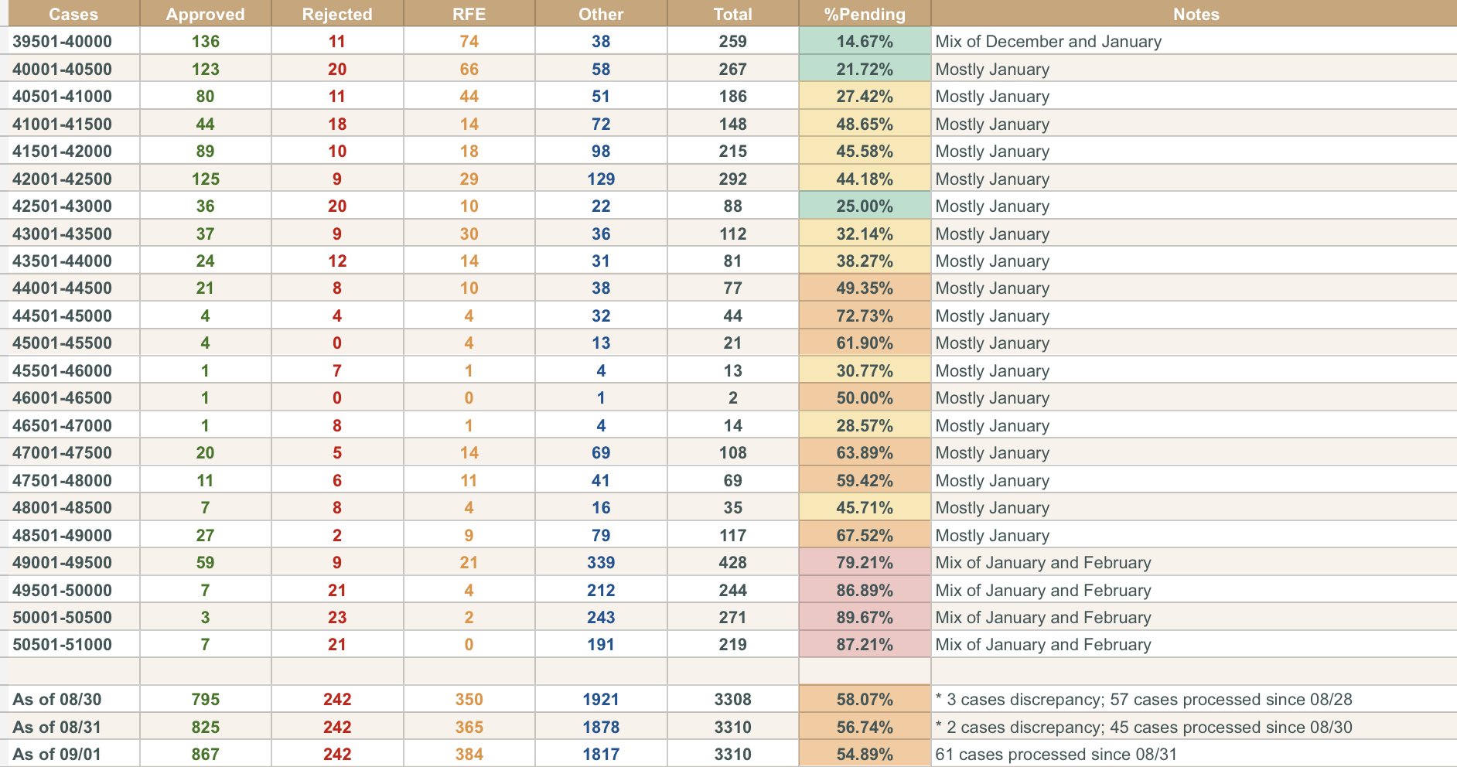
Task: Click the 72.73% pending cell
Action: point(864,316)
